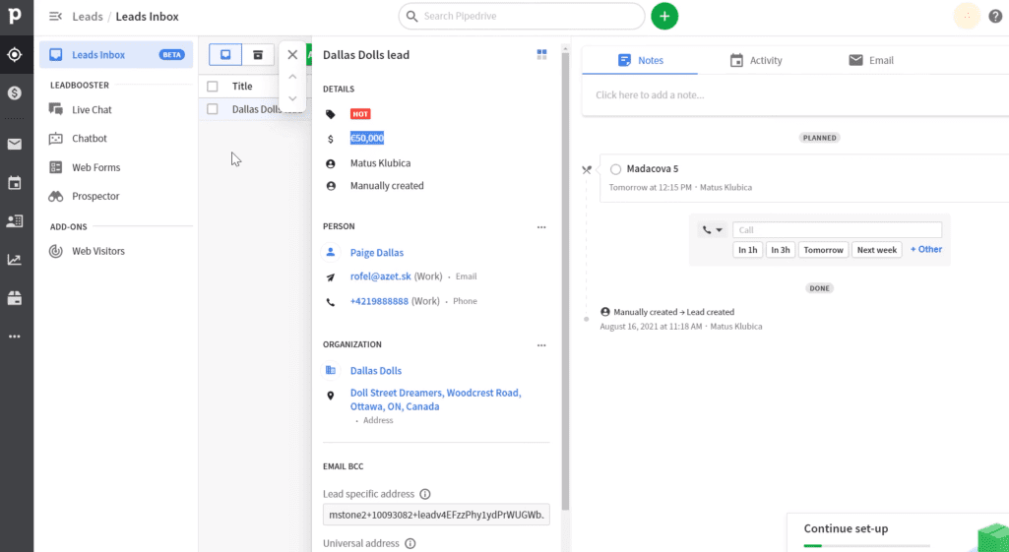Open Paige Dallas person link
Screen dimensions: 1009x552
click(x=376, y=252)
